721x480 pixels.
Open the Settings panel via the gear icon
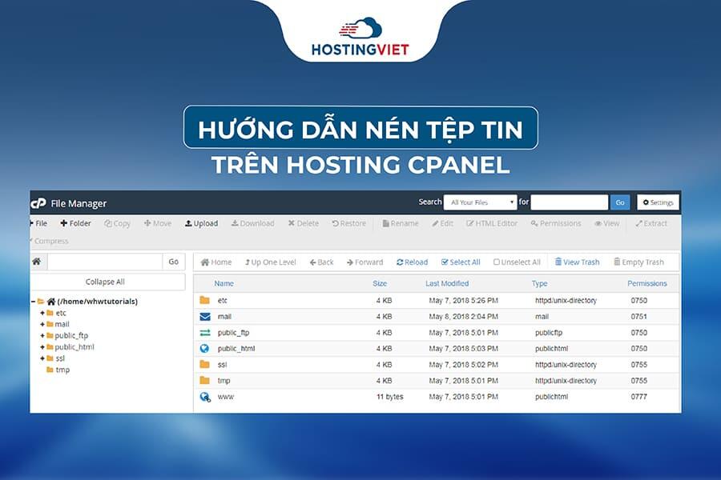[657, 202]
